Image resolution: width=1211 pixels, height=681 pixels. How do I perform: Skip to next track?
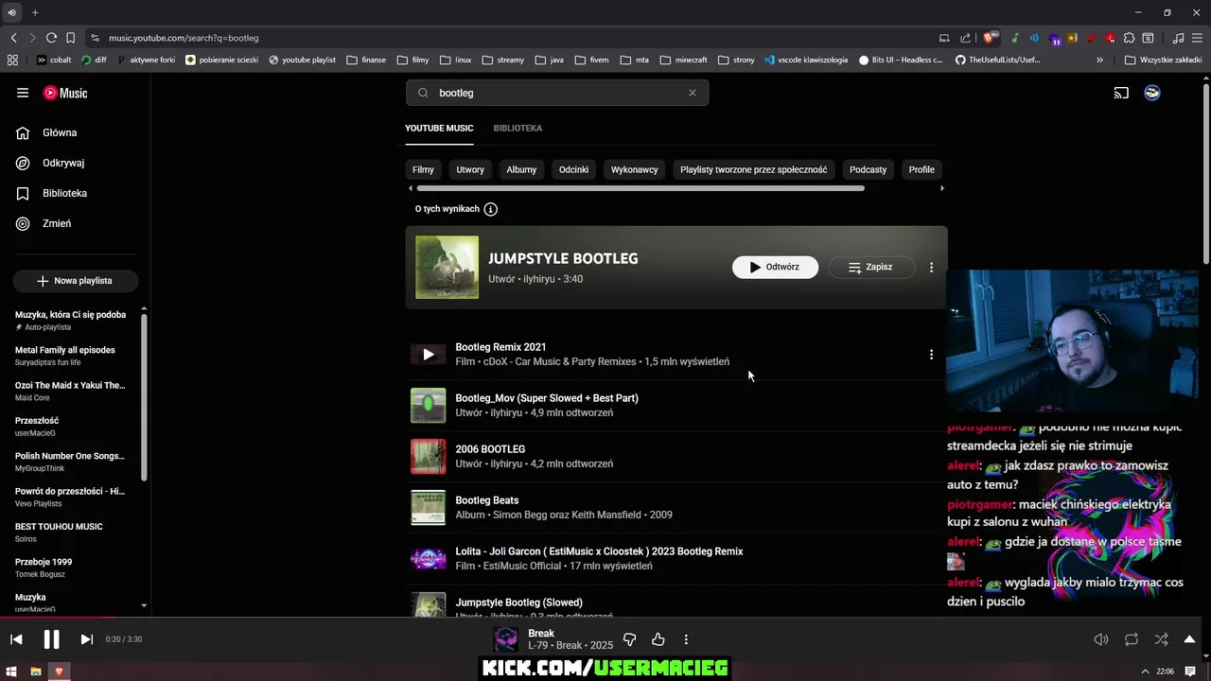(x=86, y=639)
